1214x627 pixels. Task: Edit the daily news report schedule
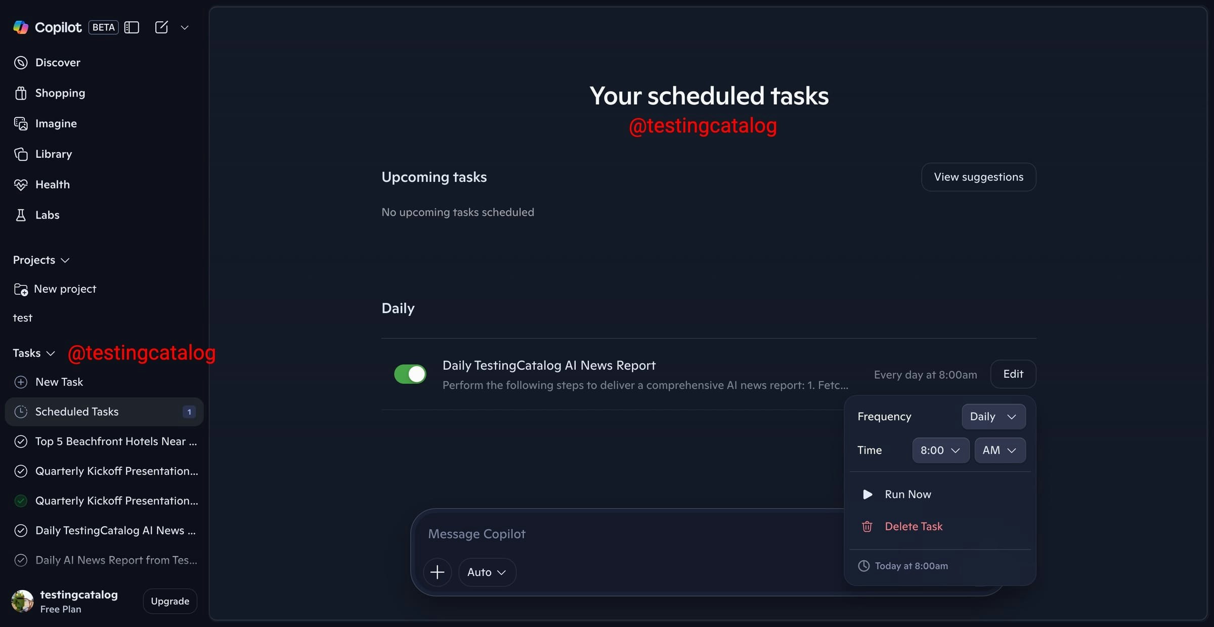coord(1013,374)
